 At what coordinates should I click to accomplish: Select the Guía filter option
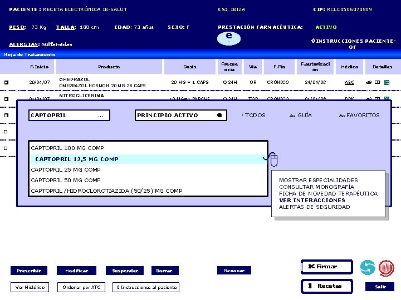tap(301, 116)
